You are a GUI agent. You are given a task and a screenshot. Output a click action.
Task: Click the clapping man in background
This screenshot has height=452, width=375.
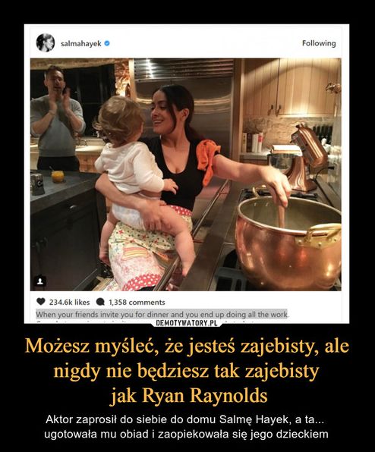(x=56, y=118)
